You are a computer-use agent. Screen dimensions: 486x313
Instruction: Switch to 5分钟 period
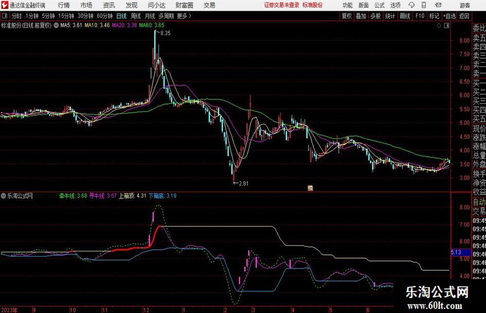[48, 16]
